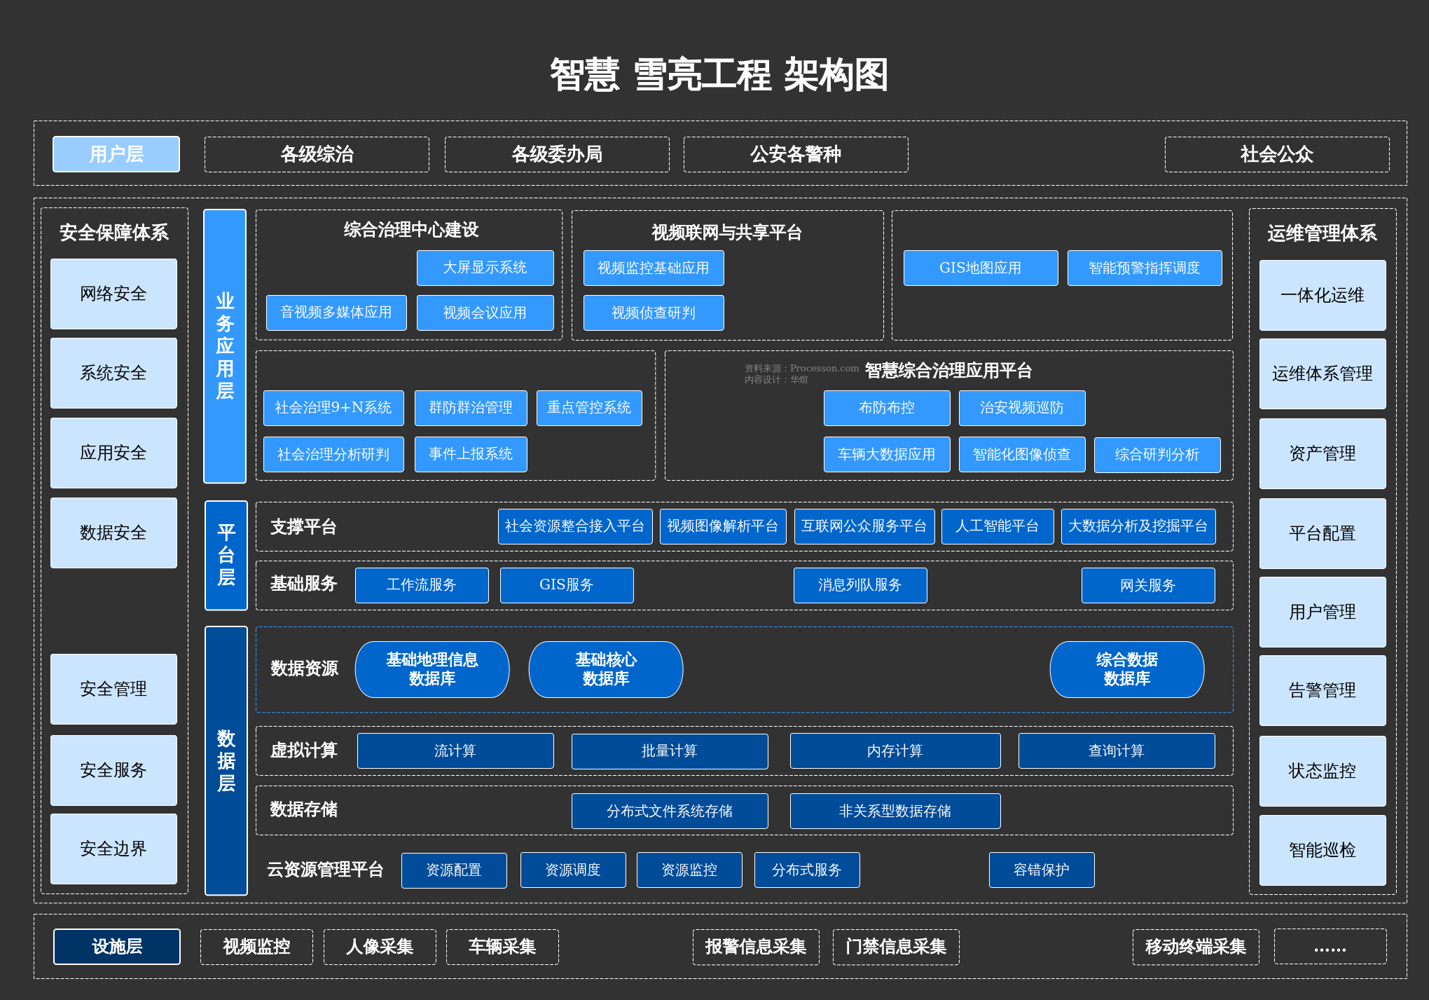The image size is (1429, 1000).
Task: Select the GIS地图应用 block
Action: pos(980,267)
